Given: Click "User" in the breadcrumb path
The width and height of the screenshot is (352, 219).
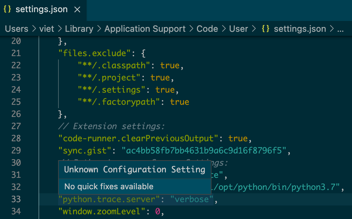Looking at the screenshot, I should pos(238,29).
